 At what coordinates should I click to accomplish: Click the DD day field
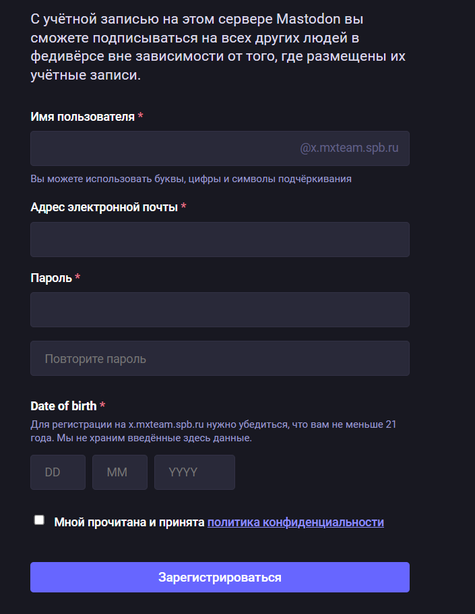pyautogui.click(x=58, y=472)
